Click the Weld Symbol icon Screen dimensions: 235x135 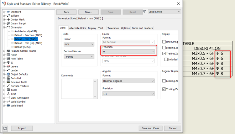8,101
